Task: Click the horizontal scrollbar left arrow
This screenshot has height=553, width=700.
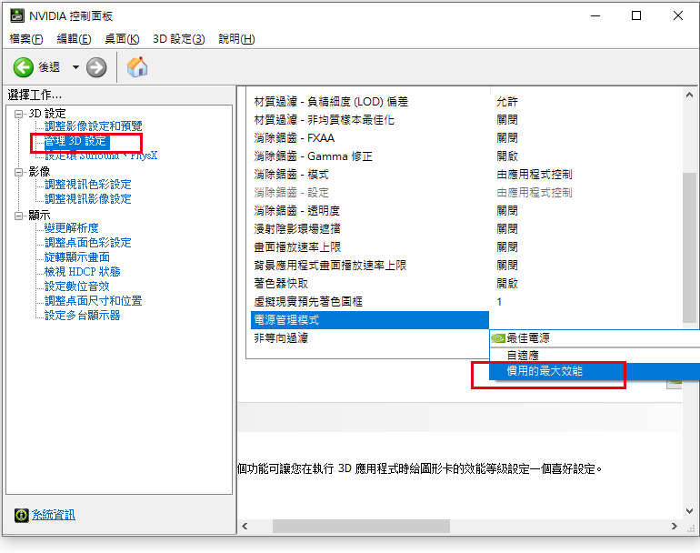Action: pos(245,527)
